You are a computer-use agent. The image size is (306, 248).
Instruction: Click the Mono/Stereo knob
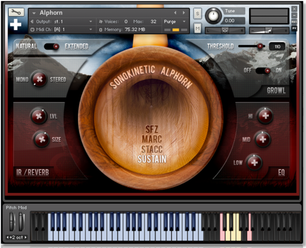pyautogui.click(x=39, y=79)
